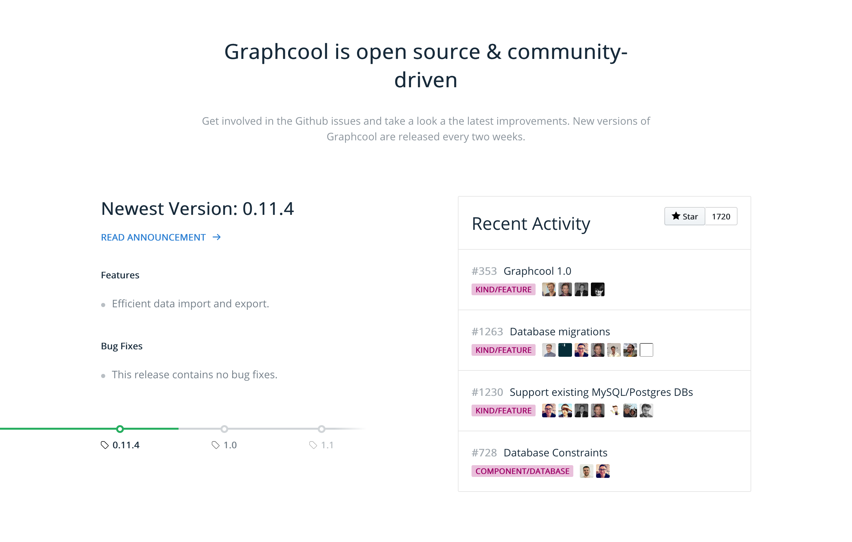This screenshot has height=542, width=852.
Task: Click first avatar in MySQL/Postgres DBs row
Action: pos(549,410)
